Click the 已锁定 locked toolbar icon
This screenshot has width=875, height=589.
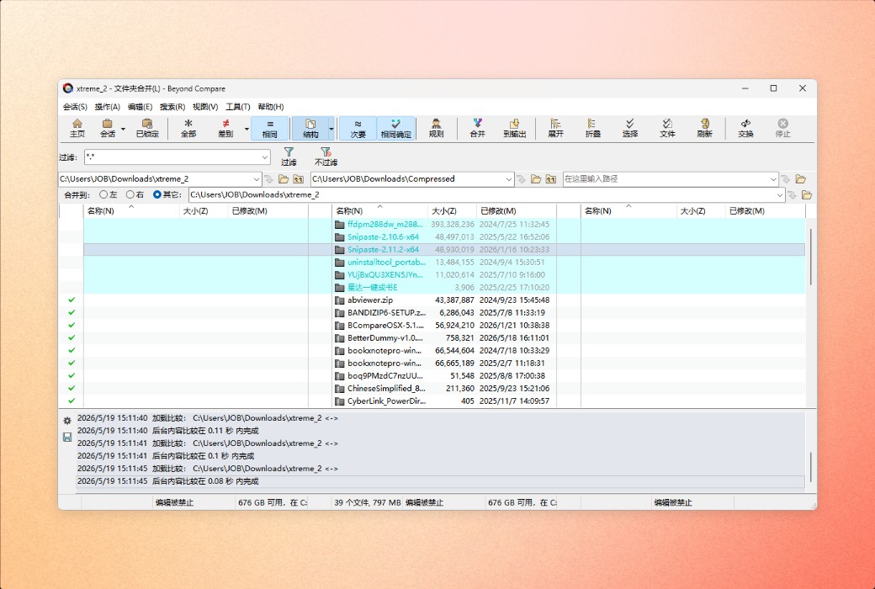(147, 128)
